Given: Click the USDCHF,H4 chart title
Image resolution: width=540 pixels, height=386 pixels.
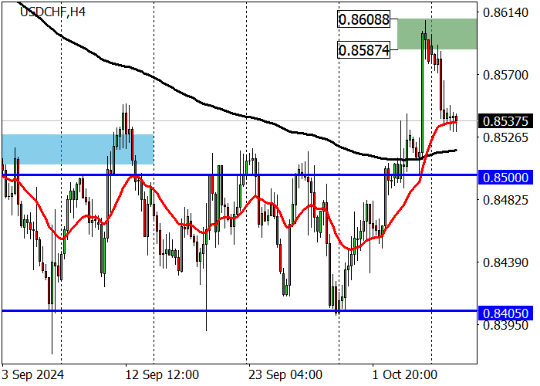Looking at the screenshot, I should [52, 12].
